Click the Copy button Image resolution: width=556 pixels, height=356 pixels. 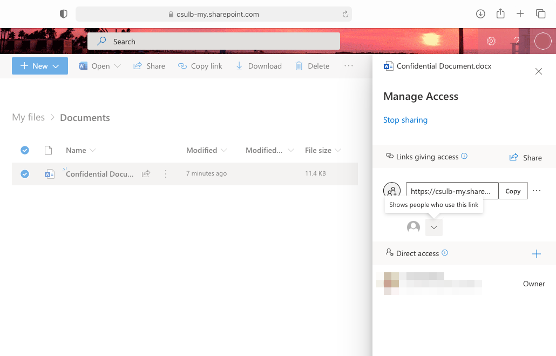(x=513, y=191)
